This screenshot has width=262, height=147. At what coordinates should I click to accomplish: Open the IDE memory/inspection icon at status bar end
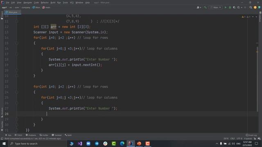pos(259,138)
